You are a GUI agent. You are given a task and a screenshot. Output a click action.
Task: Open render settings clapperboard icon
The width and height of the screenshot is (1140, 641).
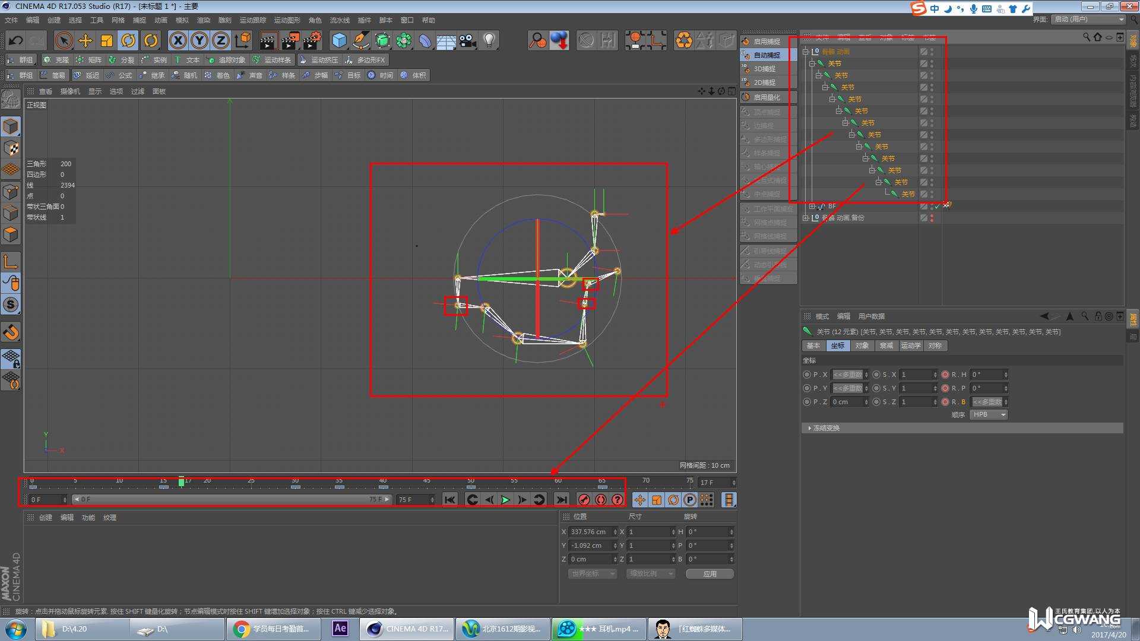point(312,40)
